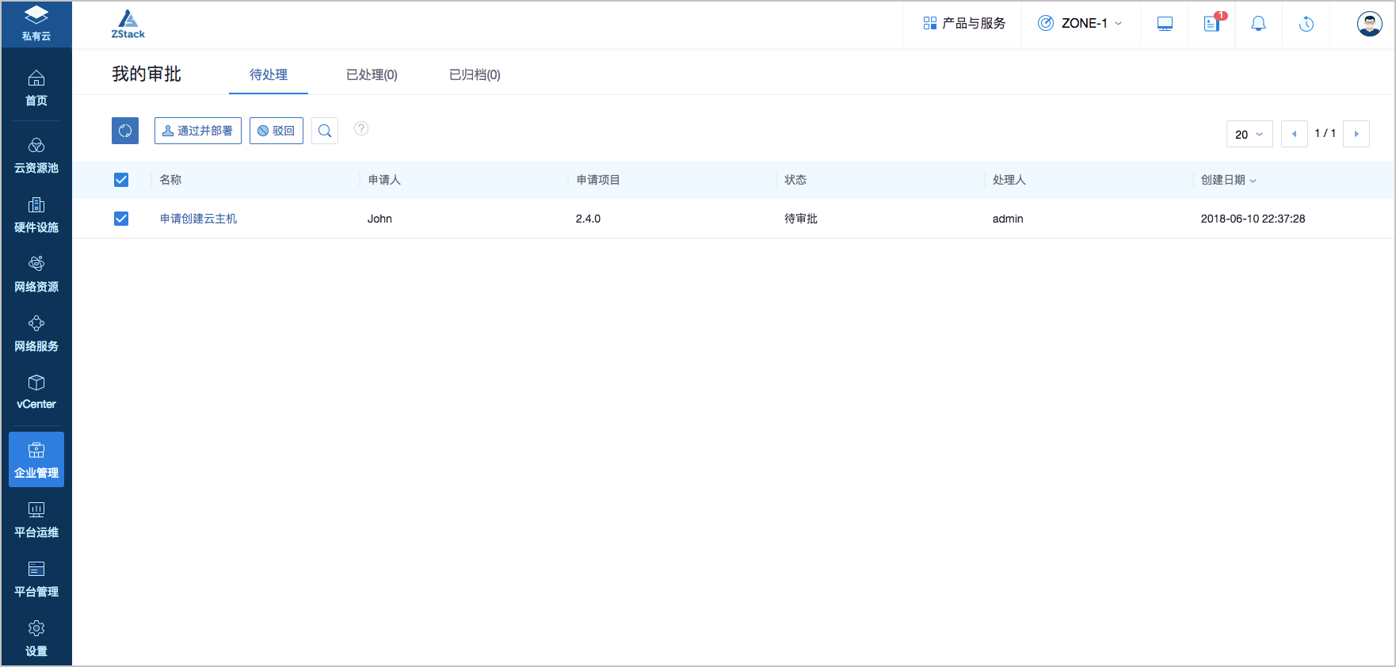Viewport: 1396px width, 667px height.
Task: Click the refresh icon button
Action: [125, 131]
